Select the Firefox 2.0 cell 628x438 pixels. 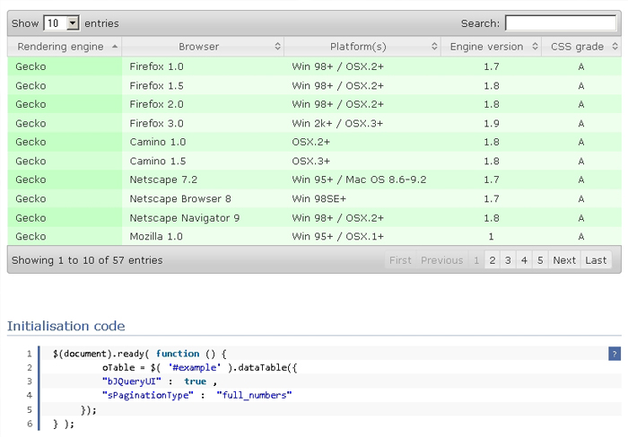pyautogui.click(x=203, y=104)
